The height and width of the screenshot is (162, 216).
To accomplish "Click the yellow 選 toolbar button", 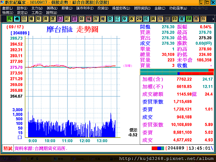I will [x=53, y=19].
